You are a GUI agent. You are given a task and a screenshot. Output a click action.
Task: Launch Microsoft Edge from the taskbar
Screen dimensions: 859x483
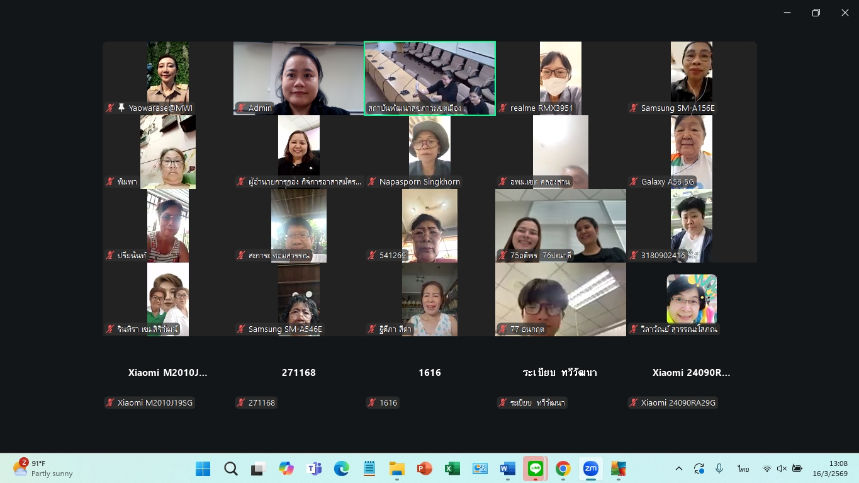[x=341, y=469]
